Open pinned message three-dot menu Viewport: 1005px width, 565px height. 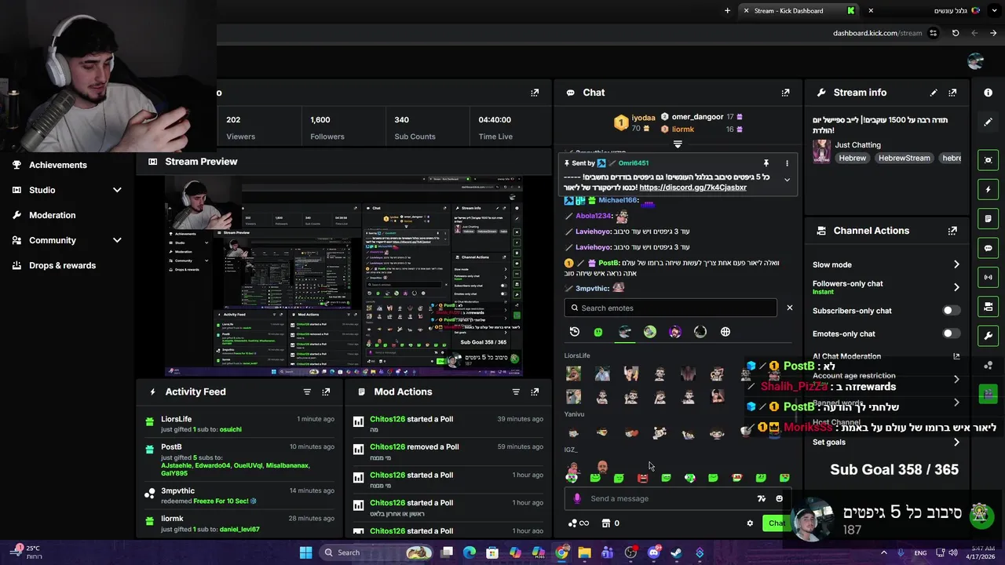tap(787, 163)
